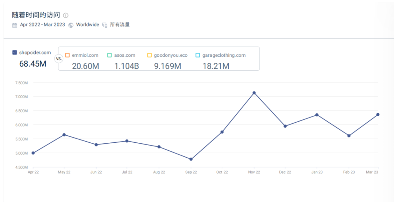Screen dimensions: 394x202
Task: Click the 68.45M total visits value
Action: pyautogui.click(x=33, y=64)
